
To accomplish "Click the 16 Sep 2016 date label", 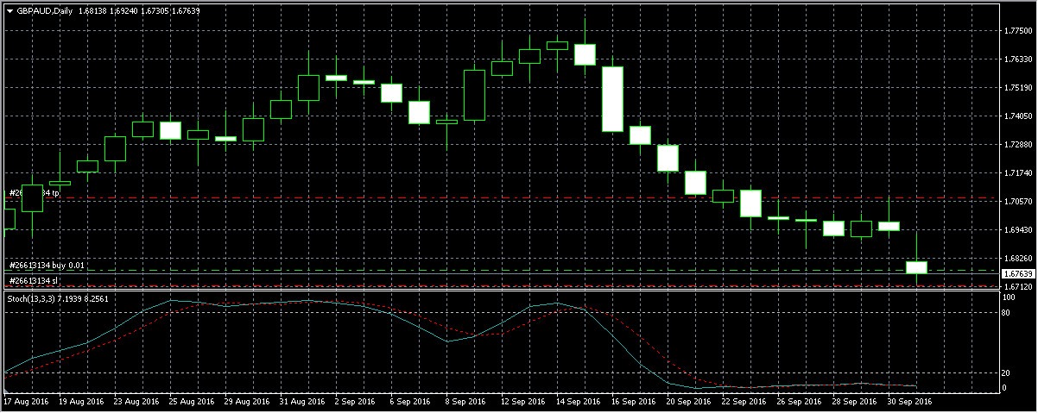I will click(x=636, y=402).
